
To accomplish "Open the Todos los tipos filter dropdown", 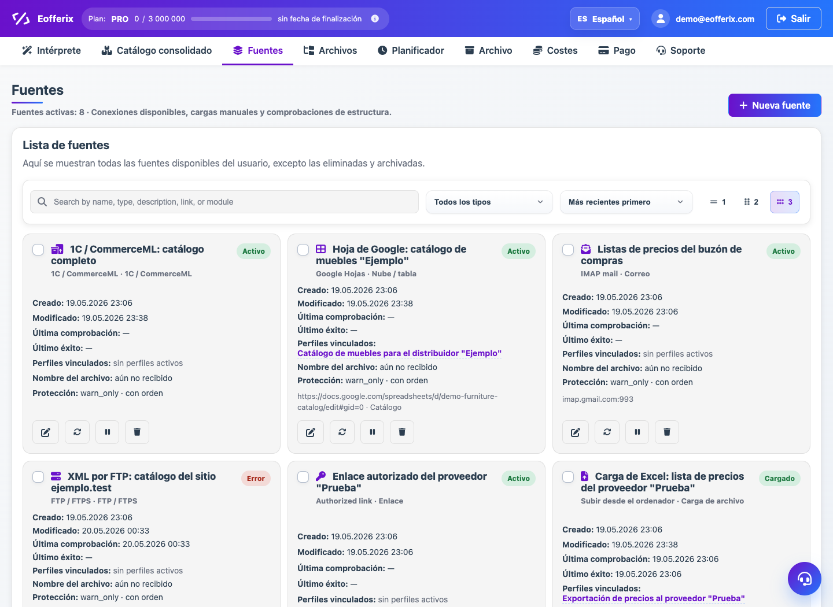I will [489, 202].
